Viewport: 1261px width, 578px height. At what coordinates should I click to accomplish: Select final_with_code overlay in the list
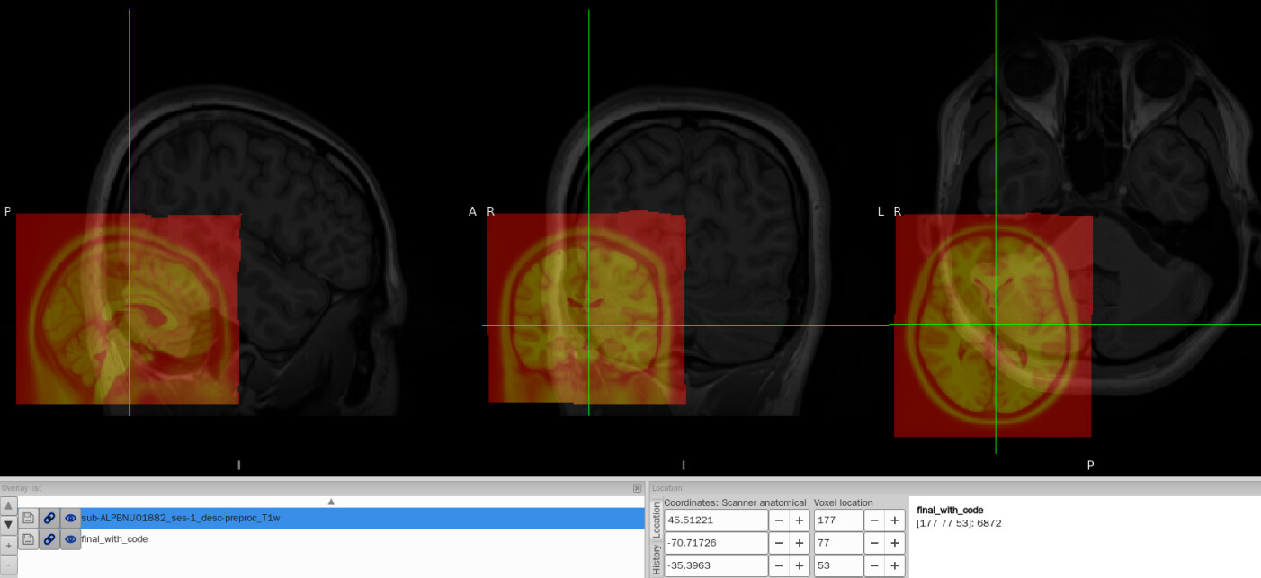[x=115, y=539]
